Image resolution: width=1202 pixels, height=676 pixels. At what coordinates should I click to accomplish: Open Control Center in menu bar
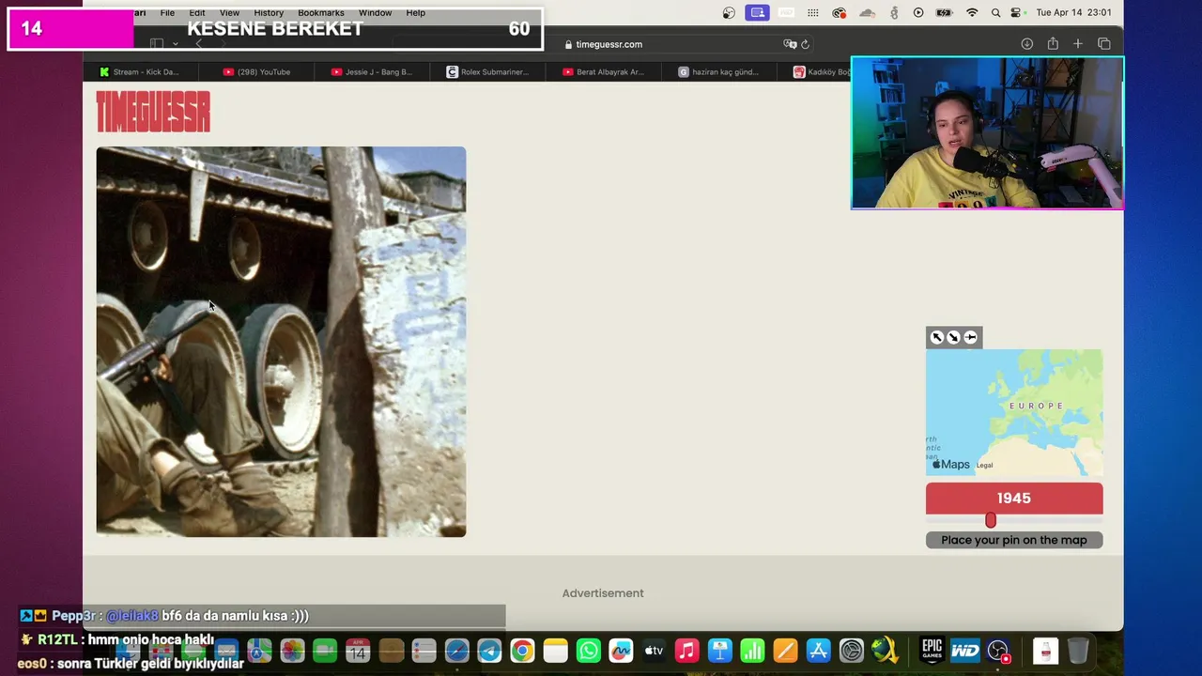(1016, 13)
